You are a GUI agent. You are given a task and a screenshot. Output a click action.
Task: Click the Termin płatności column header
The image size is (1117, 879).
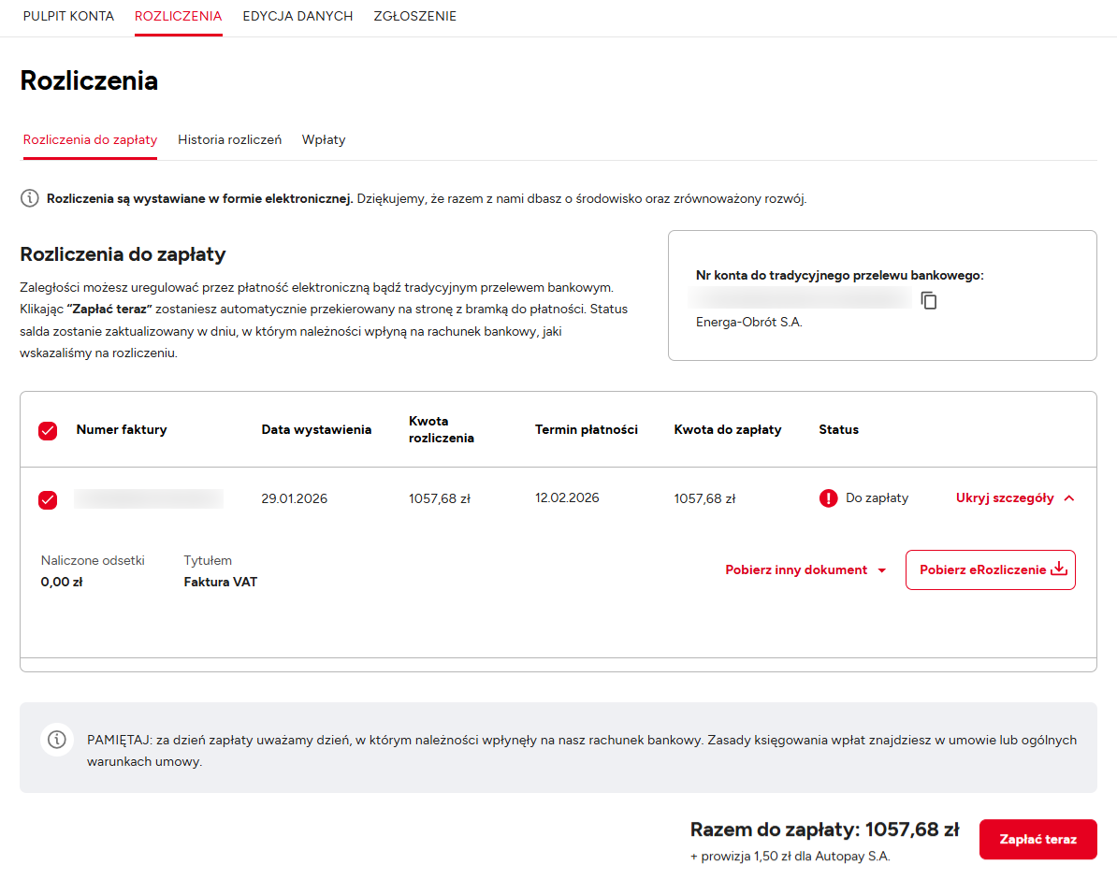pos(587,429)
